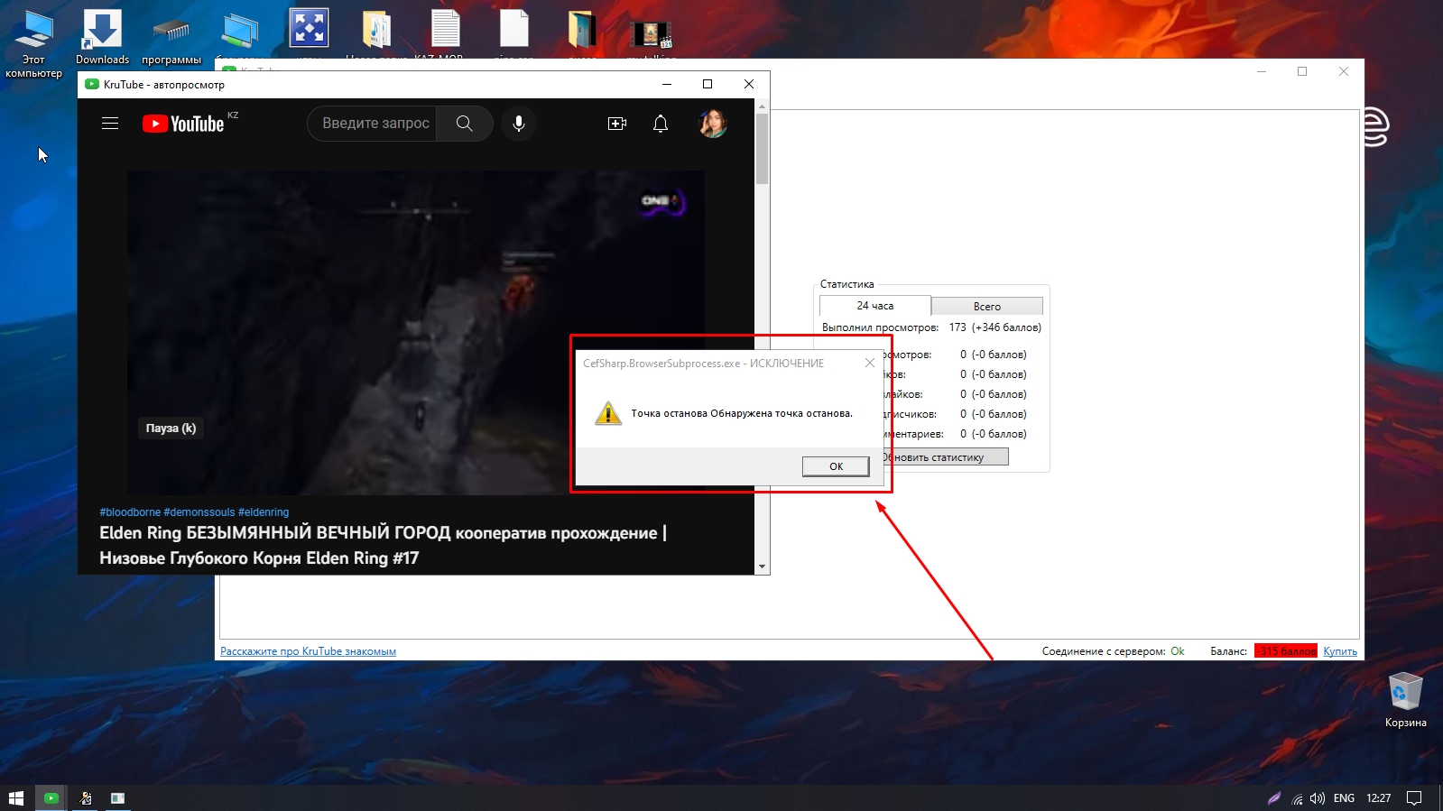This screenshot has height=811, width=1443.
Task: Close the CefSharp exception dialog with X
Action: pos(870,363)
